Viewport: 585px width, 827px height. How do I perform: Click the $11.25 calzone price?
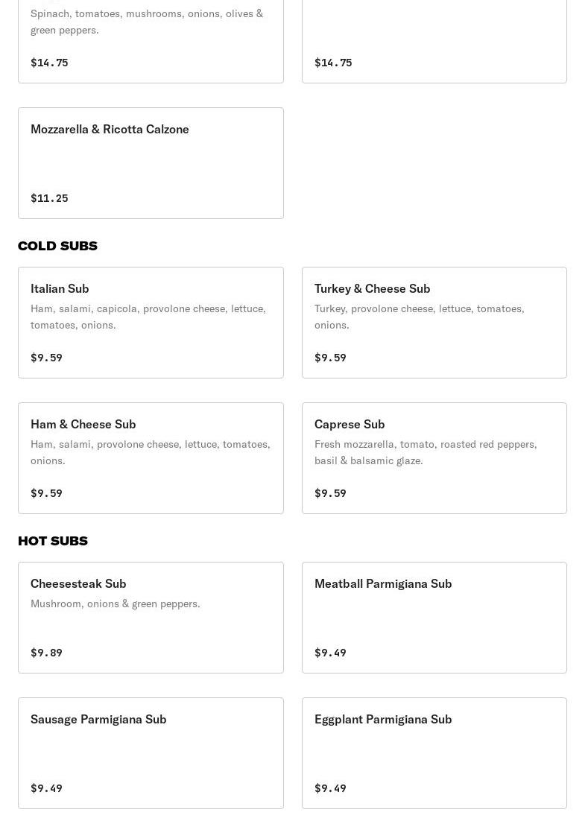49,198
